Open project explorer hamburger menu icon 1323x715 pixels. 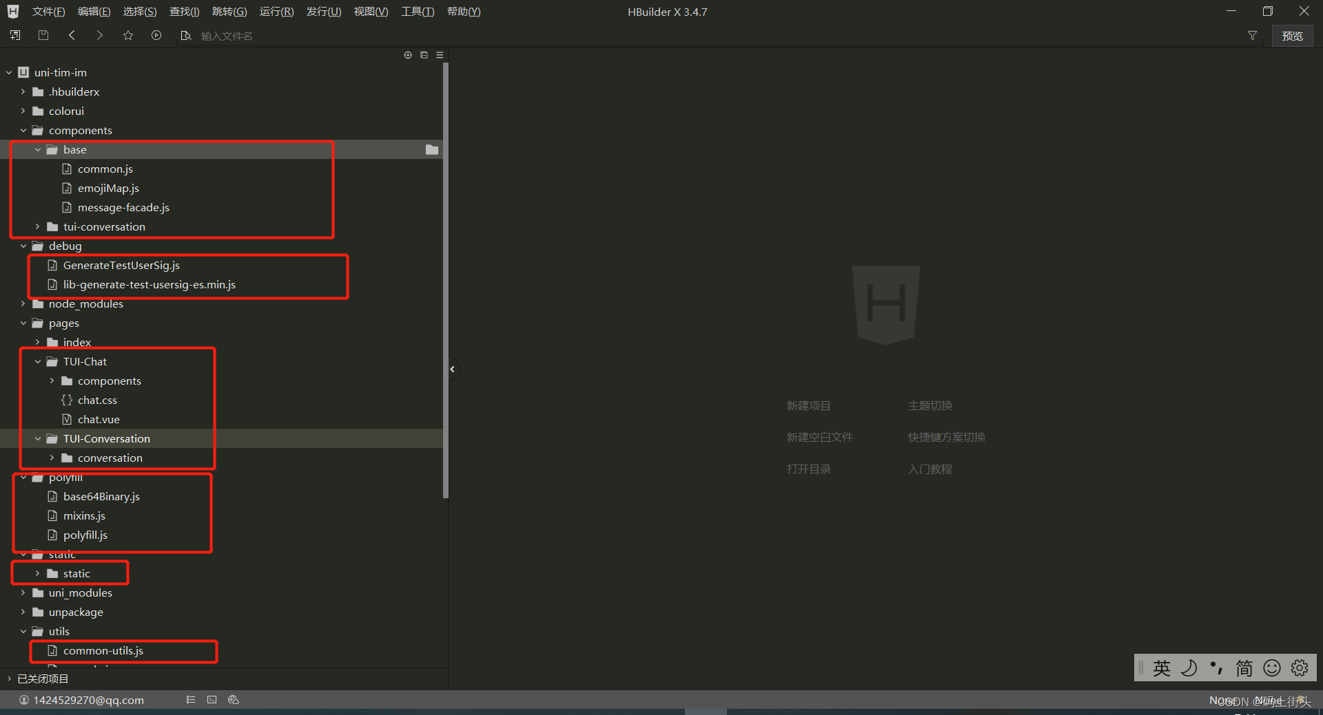click(440, 55)
